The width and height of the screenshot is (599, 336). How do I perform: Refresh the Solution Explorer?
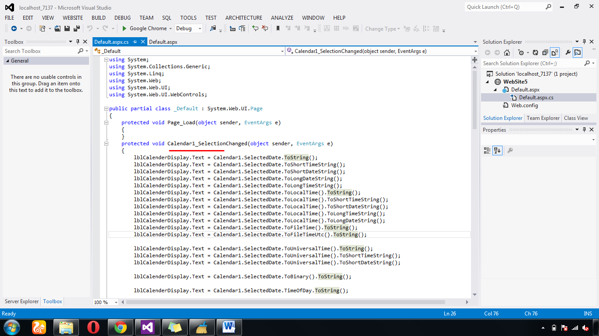pos(536,52)
